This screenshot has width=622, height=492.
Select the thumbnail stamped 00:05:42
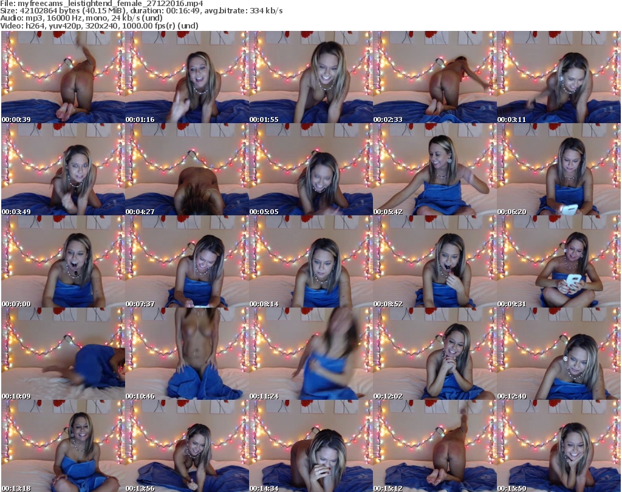click(434, 169)
